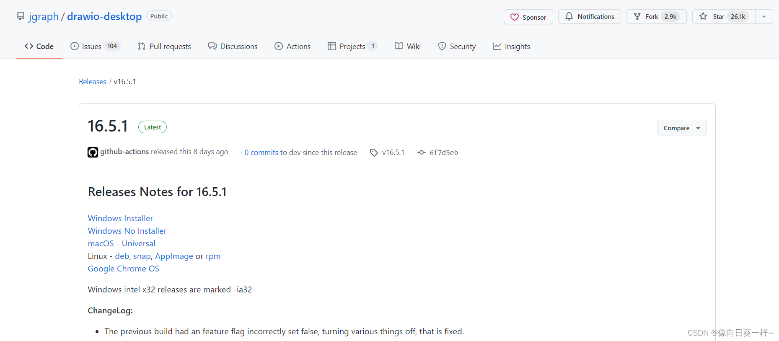The image size is (779, 341).
Task: Open the github-actions user link
Action: pos(124,152)
